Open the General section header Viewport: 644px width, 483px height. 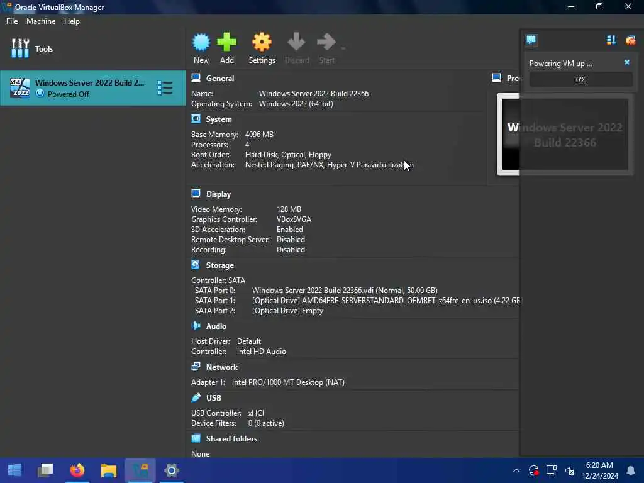tap(219, 79)
